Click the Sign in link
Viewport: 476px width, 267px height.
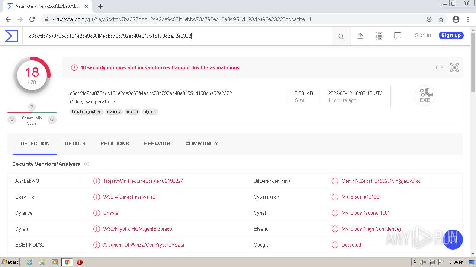[x=423, y=36]
